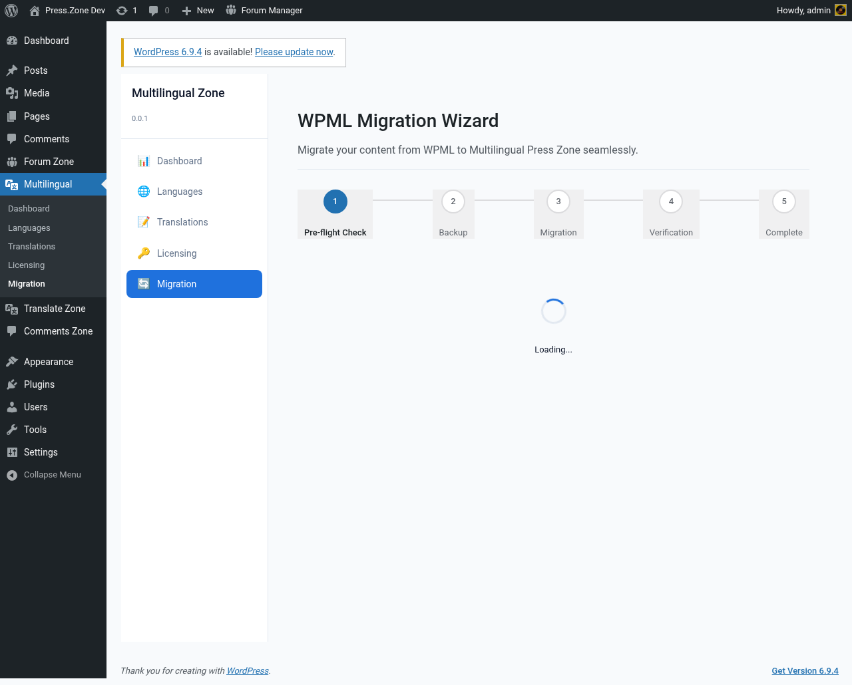Viewport: 852px width, 685px height.
Task: Click the Comments speech bubble icon in sidebar
Action: coord(12,139)
